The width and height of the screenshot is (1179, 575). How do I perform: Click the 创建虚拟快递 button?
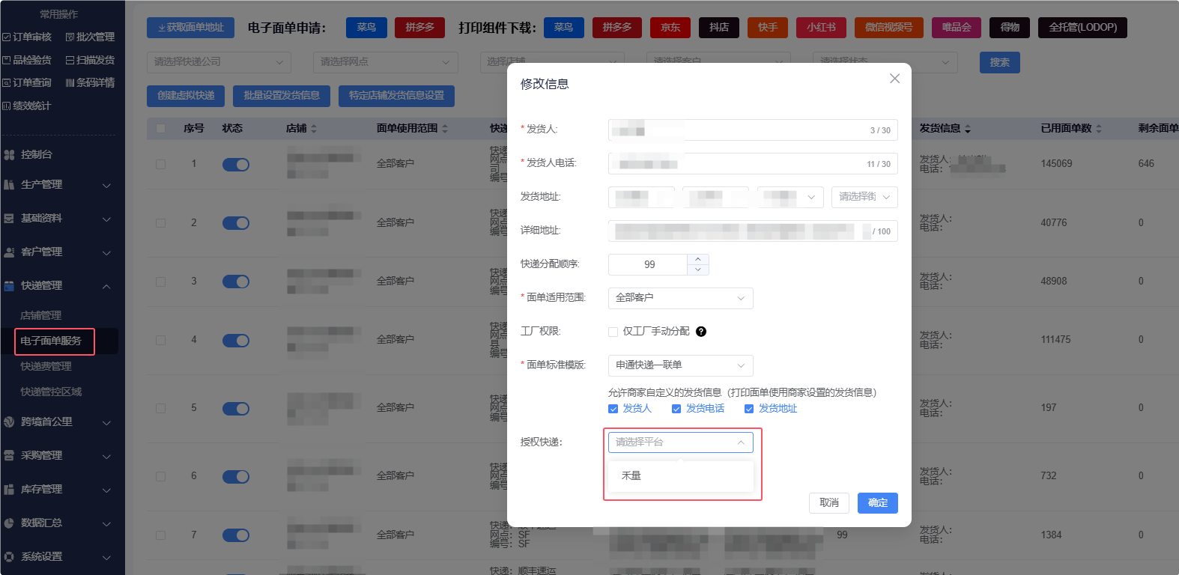coord(186,96)
